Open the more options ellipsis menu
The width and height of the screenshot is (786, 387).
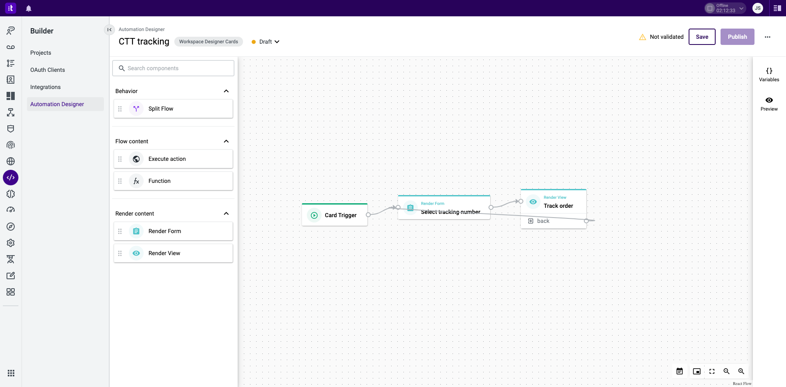768,37
